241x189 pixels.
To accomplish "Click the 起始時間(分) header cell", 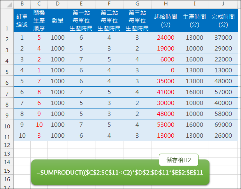I will tap(166, 21).
